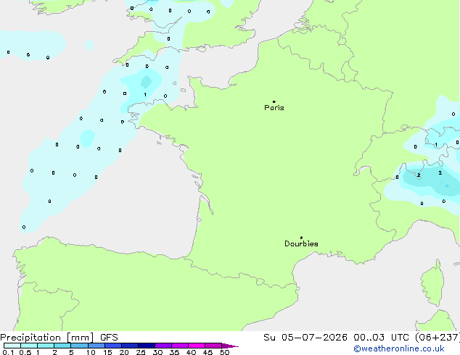Click the '0.1' legend scale value
Image resolution: width=460 pixels, height=355 pixels.
pos(8,352)
